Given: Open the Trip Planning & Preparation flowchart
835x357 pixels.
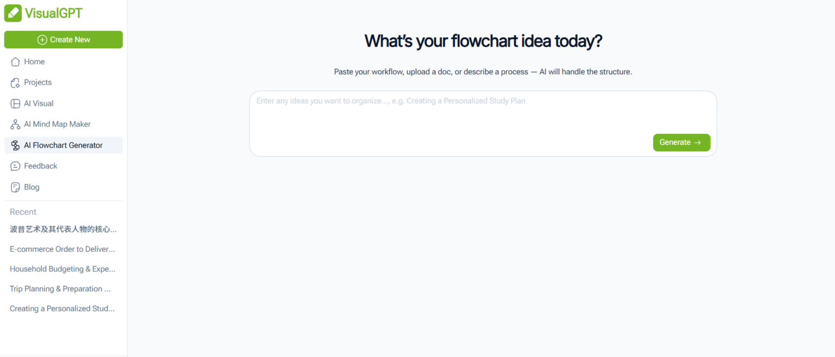Looking at the screenshot, I should click(60, 289).
